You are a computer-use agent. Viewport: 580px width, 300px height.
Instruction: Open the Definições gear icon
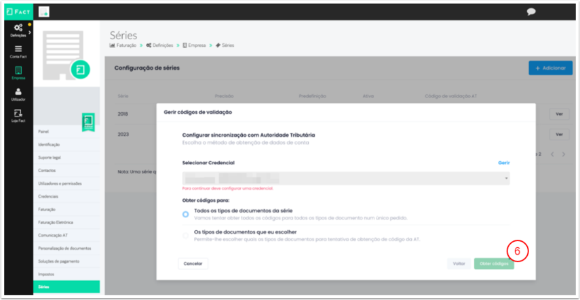(x=18, y=28)
